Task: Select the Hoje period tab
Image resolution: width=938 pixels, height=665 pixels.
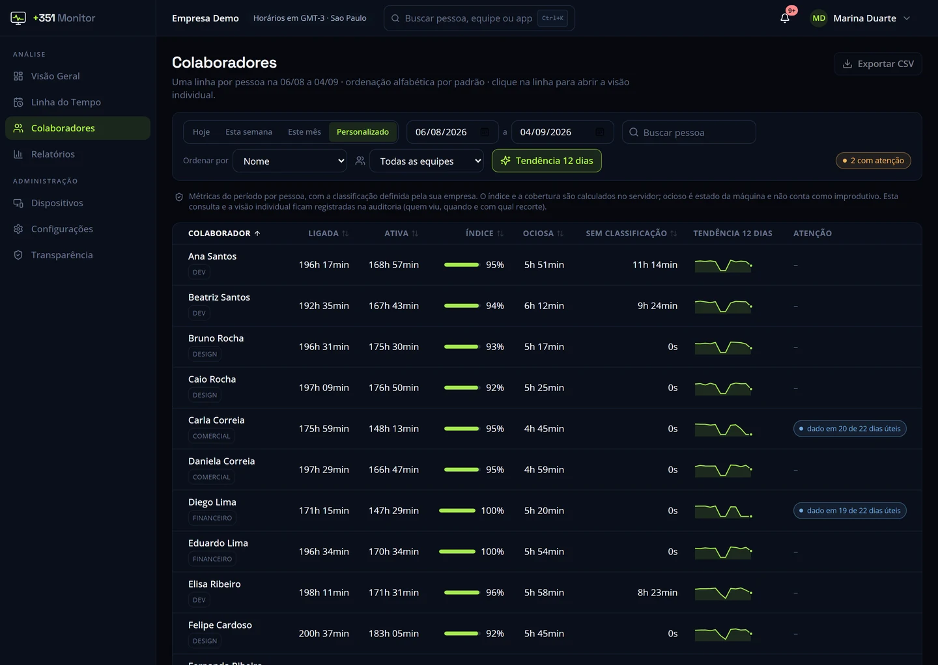Action: click(x=201, y=132)
